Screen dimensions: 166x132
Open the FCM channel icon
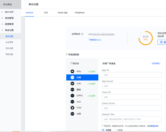[72, 108]
